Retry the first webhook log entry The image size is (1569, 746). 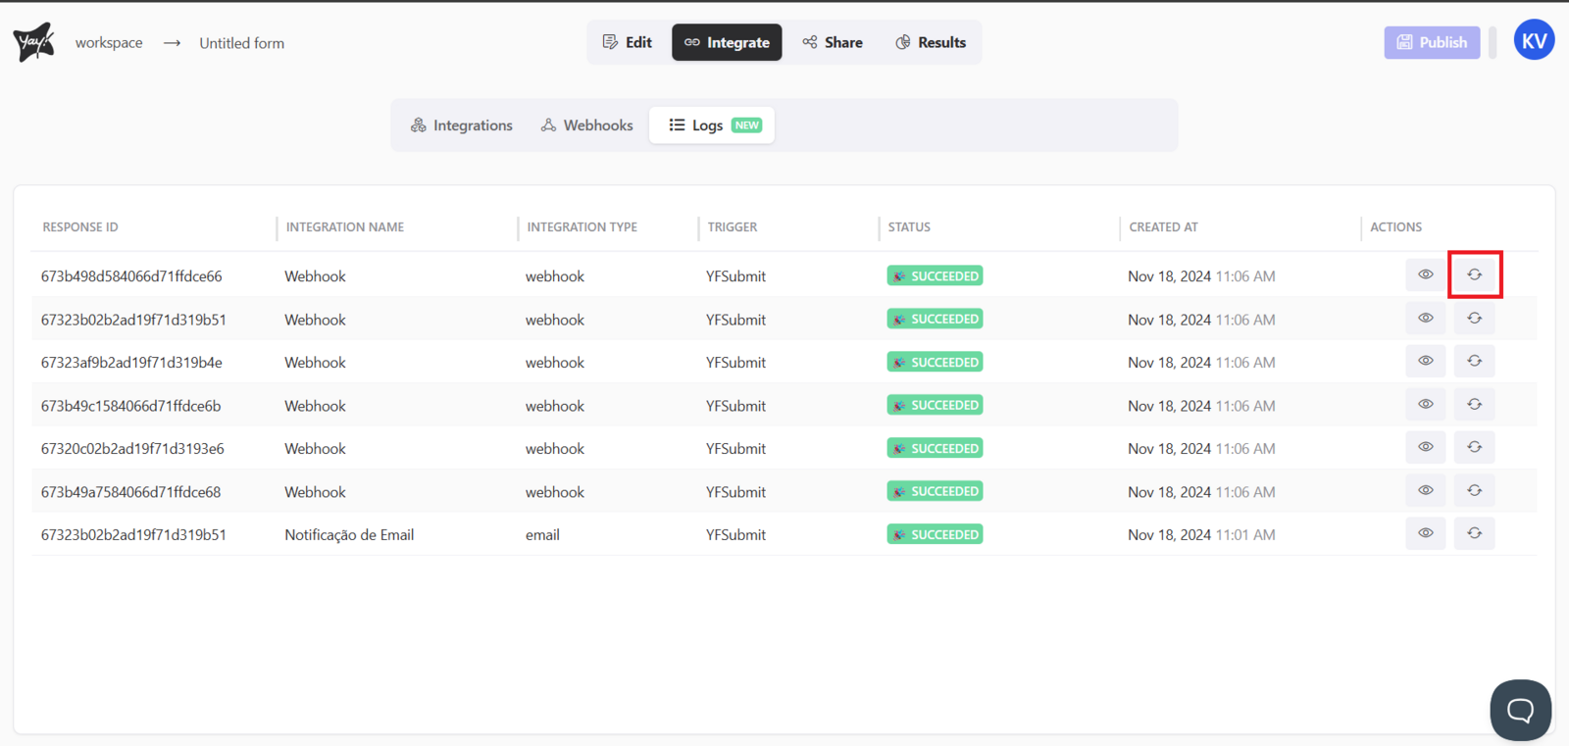coord(1474,275)
